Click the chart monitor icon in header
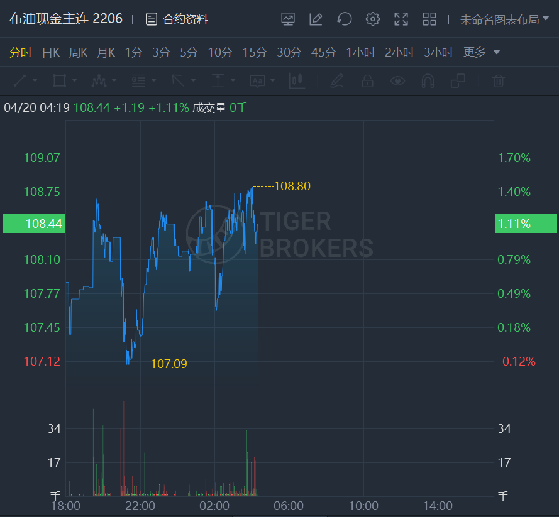 click(288, 19)
